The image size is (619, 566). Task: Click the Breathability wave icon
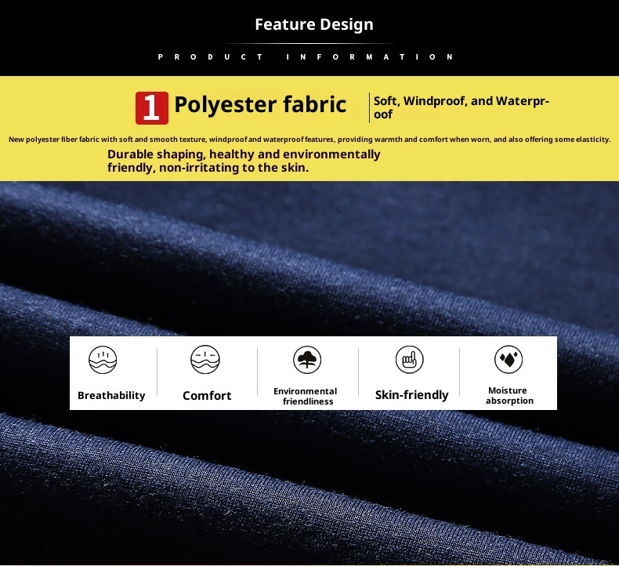tap(103, 360)
